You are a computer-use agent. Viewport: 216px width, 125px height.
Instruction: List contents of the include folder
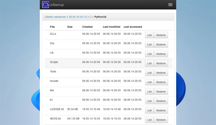pos(149,82)
